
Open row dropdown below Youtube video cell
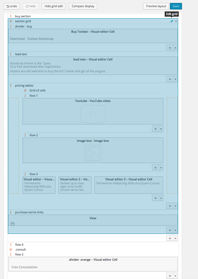(x=161, y=129)
